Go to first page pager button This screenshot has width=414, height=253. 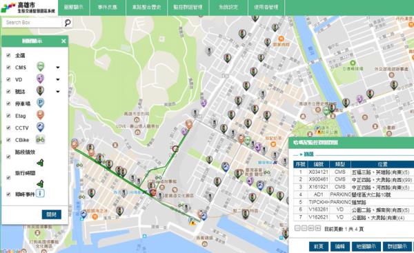click(x=297, y=228)
